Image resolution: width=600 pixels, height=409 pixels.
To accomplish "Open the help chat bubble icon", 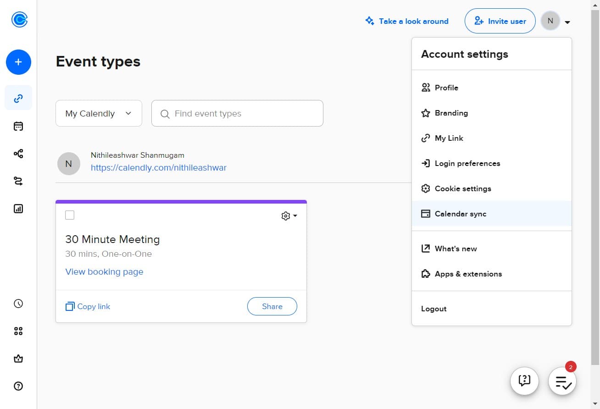I will [x=524, y=381].
